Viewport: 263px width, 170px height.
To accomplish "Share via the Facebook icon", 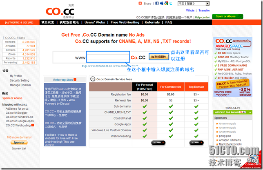I will 157,3.
